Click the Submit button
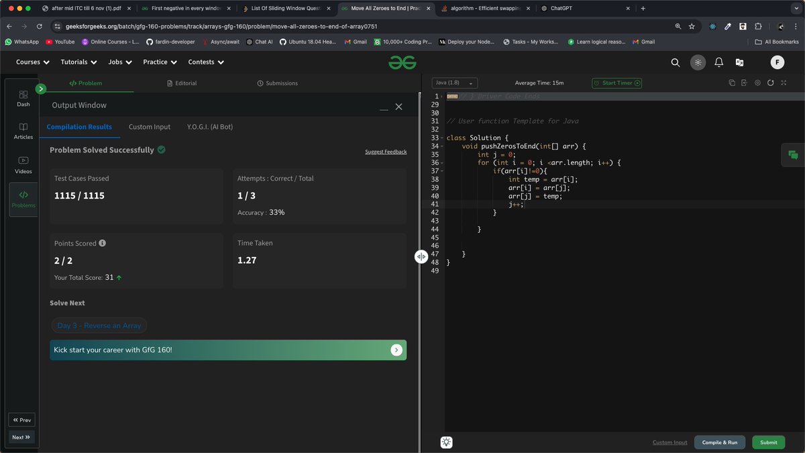The width and height of the screenshot is (805, 453). 769,442
